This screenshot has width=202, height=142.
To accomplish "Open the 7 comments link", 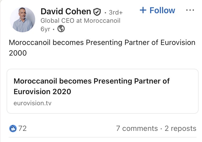I will tap(137, 129).
